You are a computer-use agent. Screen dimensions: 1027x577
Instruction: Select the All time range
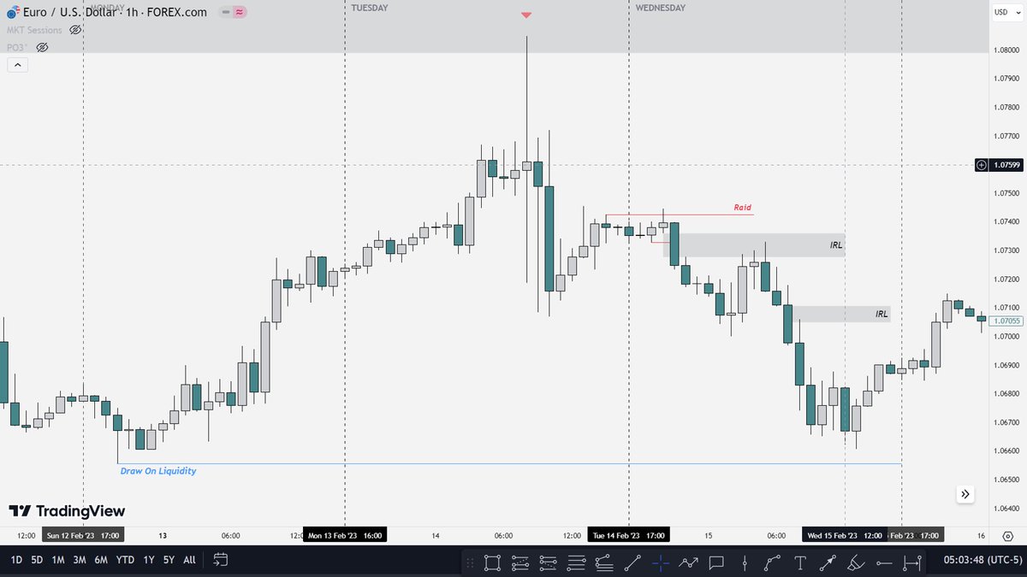pos(188,558)
